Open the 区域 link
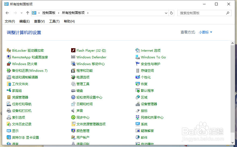Screen dimensions: 237x147 click(144, 97)
